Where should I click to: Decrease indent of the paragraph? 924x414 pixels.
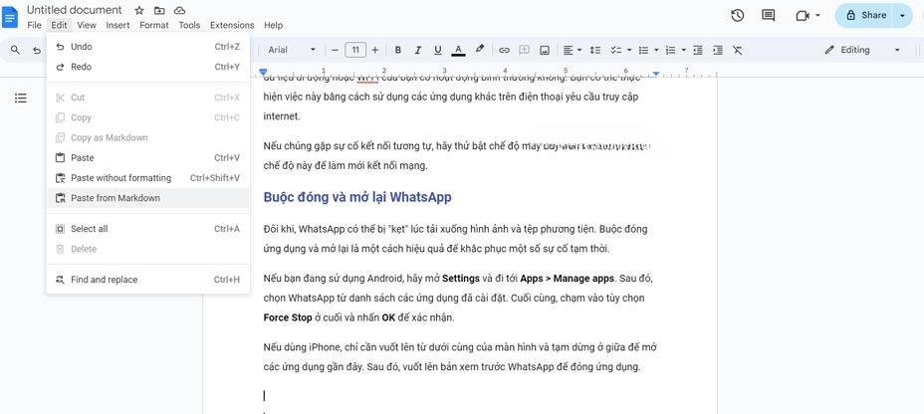point(698,50)
